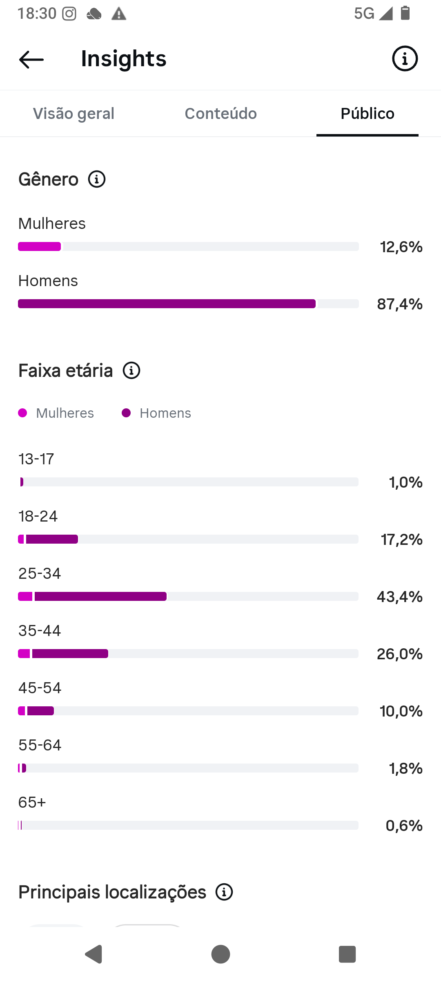The image size is (441, 981).
Task: Tap the Homens legend dot
Action: point(126,413)
